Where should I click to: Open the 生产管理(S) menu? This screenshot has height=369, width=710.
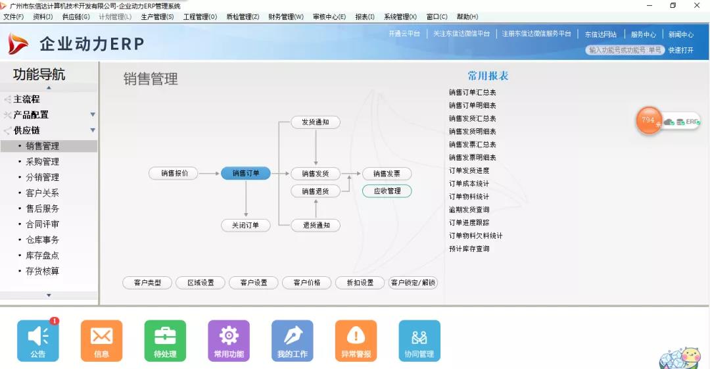[157, 17]
